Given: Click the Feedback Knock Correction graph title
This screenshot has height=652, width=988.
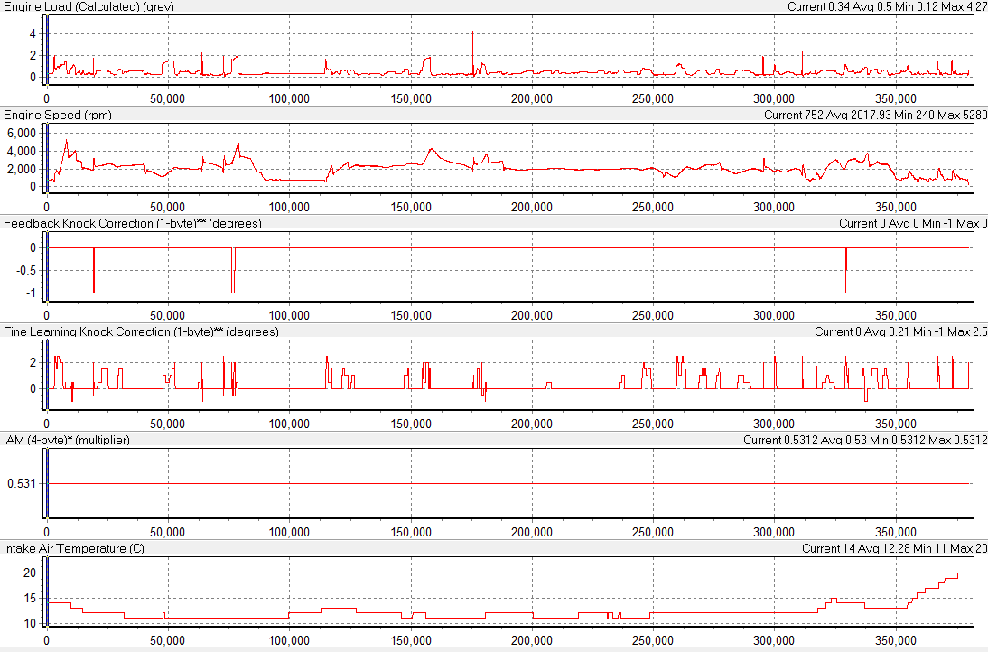Looking at the screenshot, I should [133, 223].
